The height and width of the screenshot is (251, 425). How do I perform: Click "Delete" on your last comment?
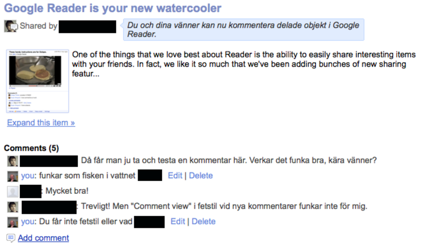coord(204,221)
